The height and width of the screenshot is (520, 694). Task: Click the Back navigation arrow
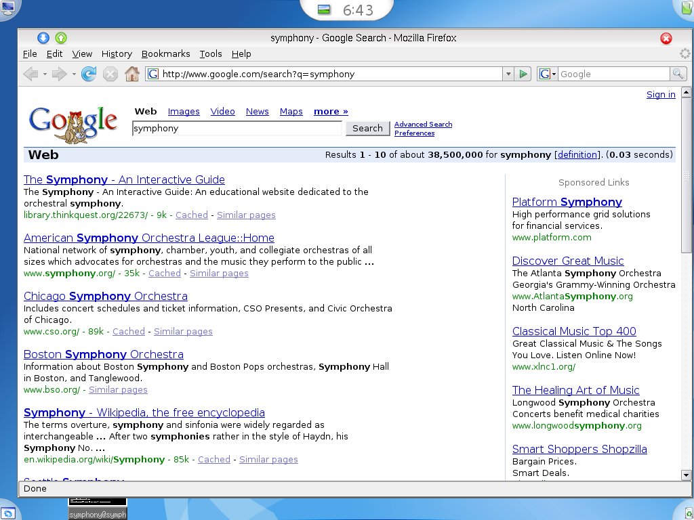coord(30,74)
